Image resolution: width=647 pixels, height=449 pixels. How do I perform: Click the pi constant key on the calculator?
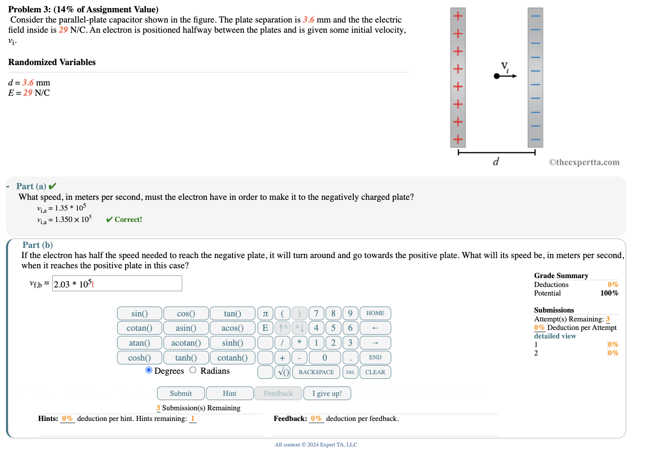[265, 313]
